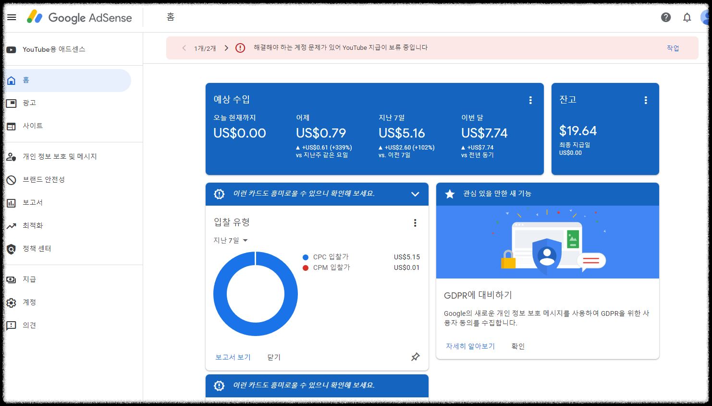Click the red CPM 입찰가 legend dot
The width and height of the screenshot is (712, 406).
click(x=306, y=268)
